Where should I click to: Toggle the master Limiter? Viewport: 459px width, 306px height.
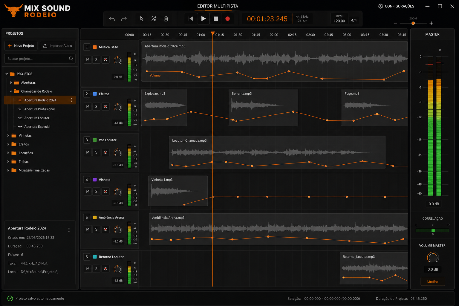(433, 281)
